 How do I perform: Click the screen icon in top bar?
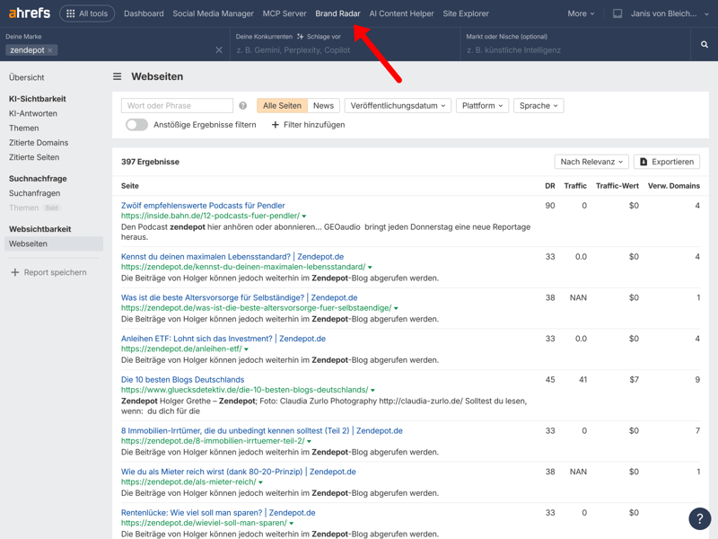pos(617,13)
